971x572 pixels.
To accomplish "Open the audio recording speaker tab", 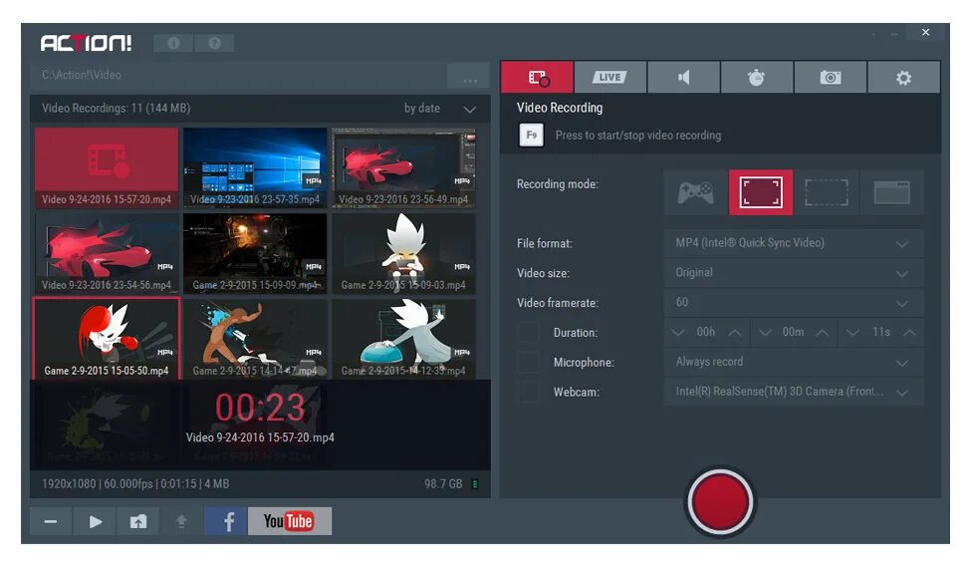I will [x=683, y=77].
